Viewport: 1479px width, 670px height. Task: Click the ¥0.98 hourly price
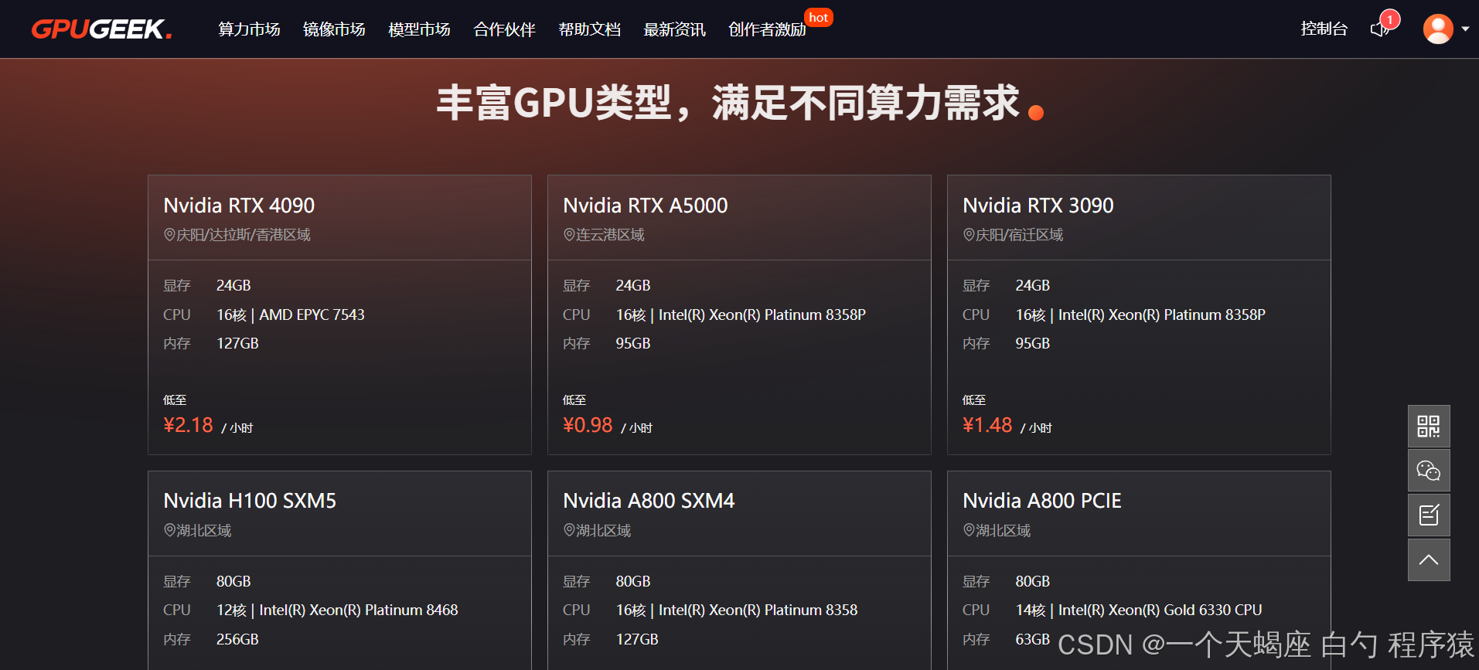tap(588, 425)
